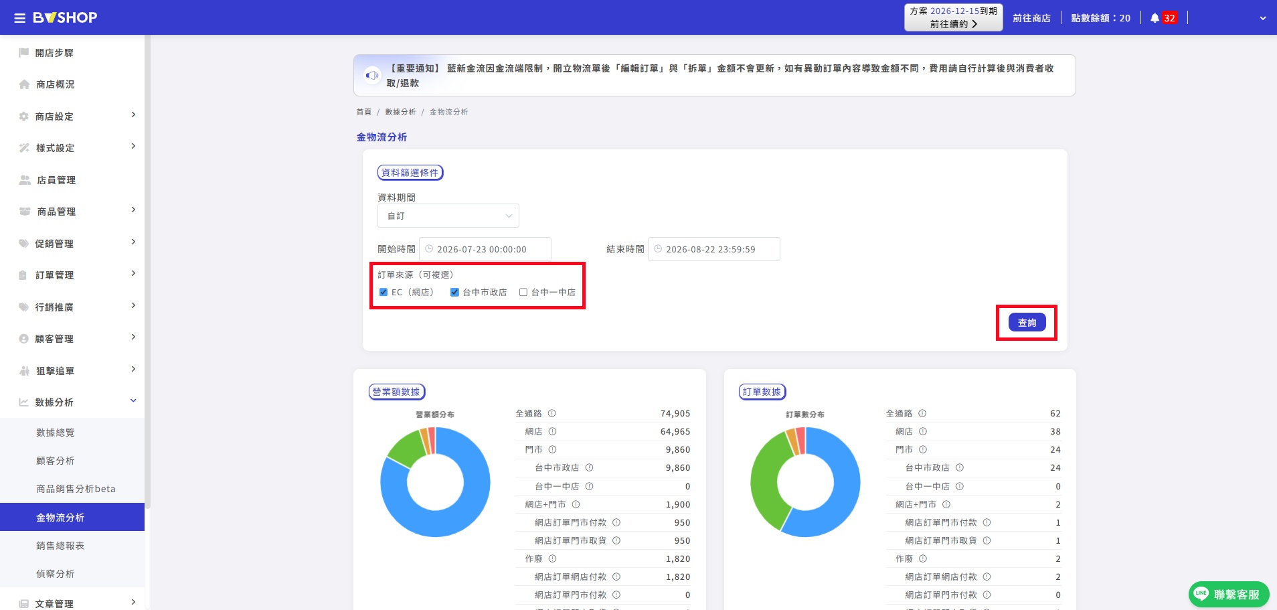Click the 開始時間 date input field
Image resolution: width=1277 pixels, height=610 pixels.
coord(485,249)
